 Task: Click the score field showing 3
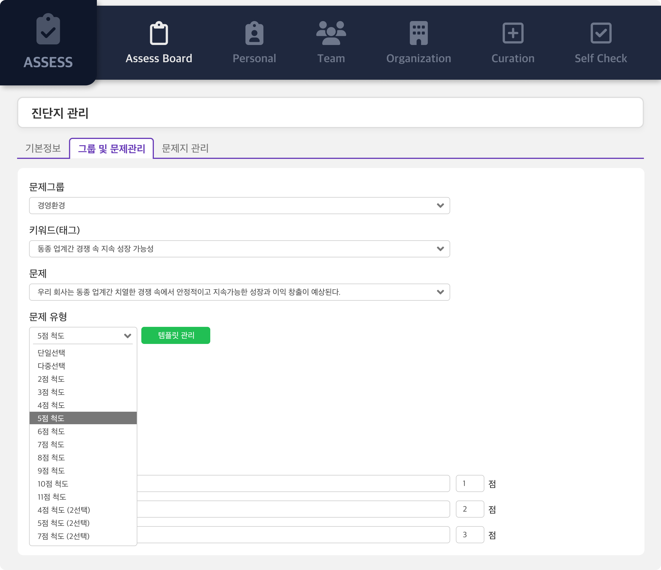(470, 535)
